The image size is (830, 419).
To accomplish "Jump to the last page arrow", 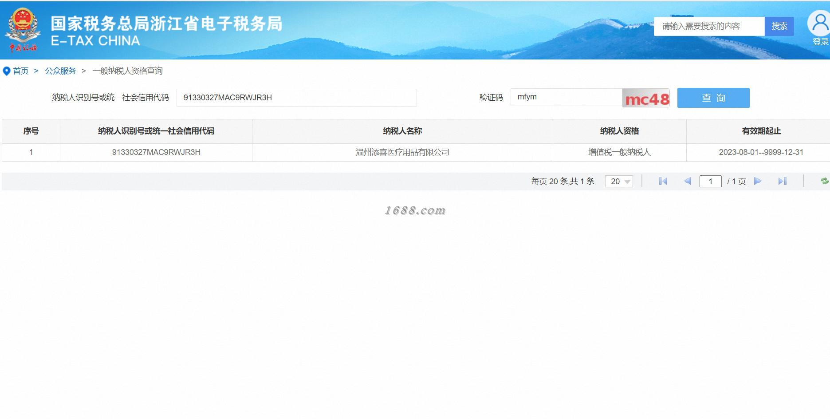I will pyautogui.click(x=783, y=181).
